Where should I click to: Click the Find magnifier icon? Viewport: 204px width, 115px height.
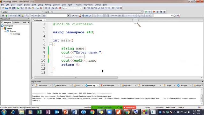pyautogui.click(x=38, y=8)
